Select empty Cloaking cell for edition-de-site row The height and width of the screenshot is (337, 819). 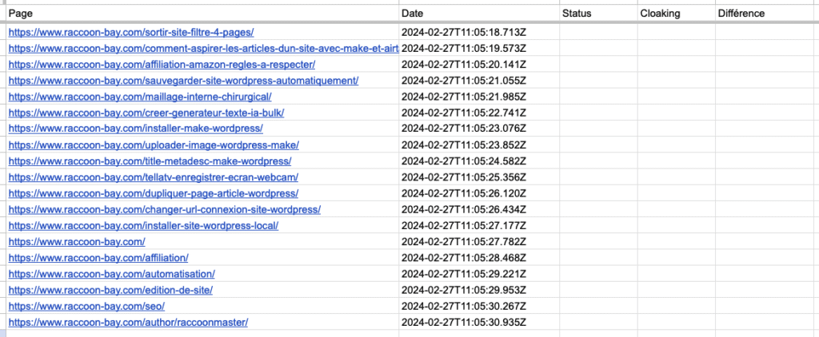[x=677, y=290]
